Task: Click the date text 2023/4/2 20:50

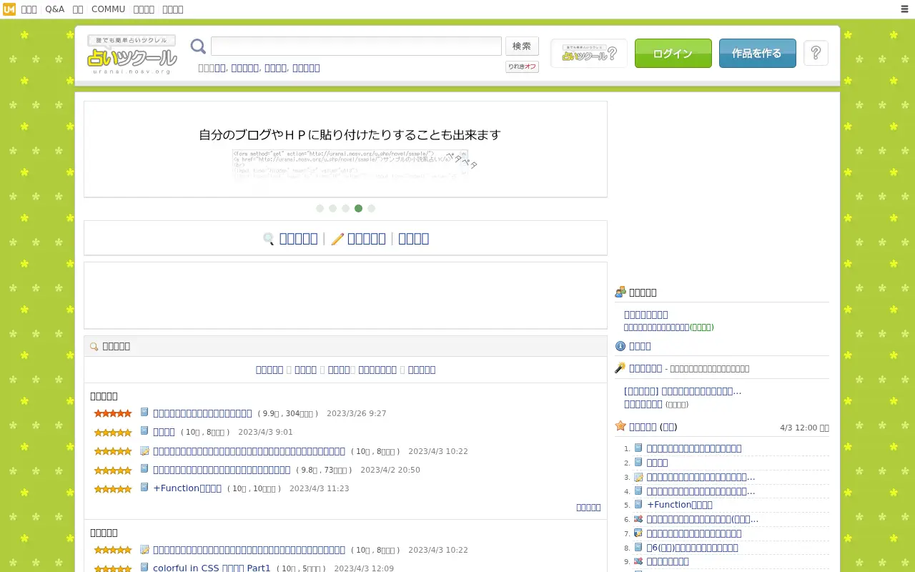Action: [x=390, y=470]
